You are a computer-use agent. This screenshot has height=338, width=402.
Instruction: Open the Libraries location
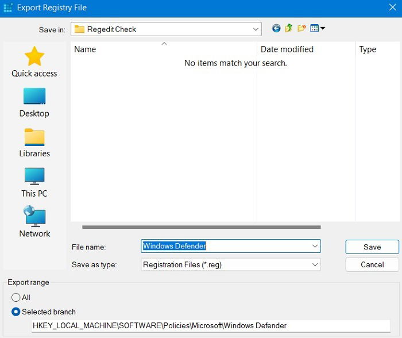tap(34, 143)
